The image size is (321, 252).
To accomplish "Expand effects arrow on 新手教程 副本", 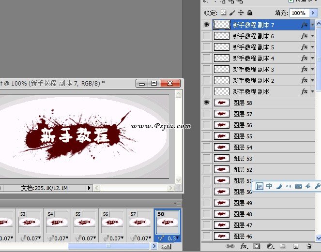I will pos(312,91).
